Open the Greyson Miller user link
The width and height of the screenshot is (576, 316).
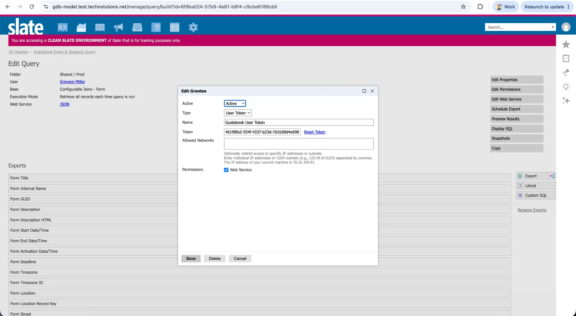(72, 82)
